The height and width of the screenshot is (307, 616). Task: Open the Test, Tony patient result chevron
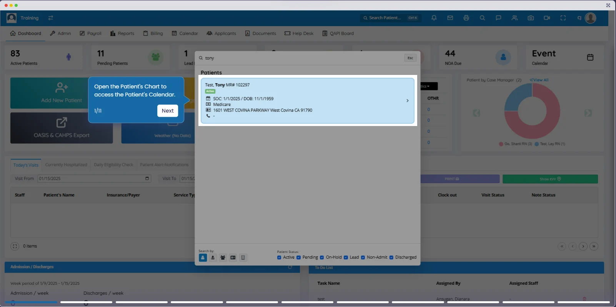[x=408, y=101]
